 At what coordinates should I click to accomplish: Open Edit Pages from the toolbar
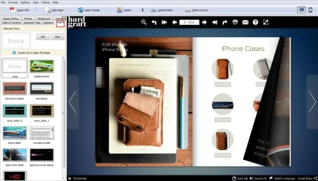[x=54, y=10]
